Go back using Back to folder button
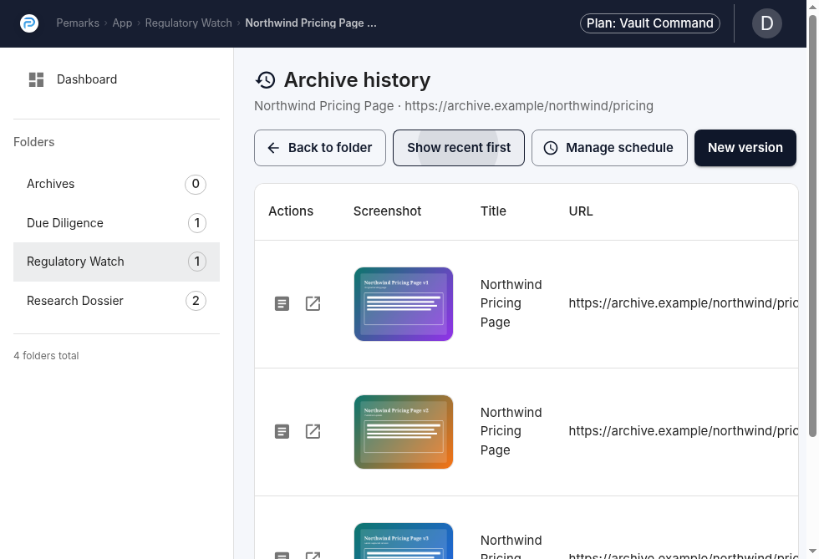The height and width of the screenshot is (559, 819). pyautogui.click(x=320, y=148)
